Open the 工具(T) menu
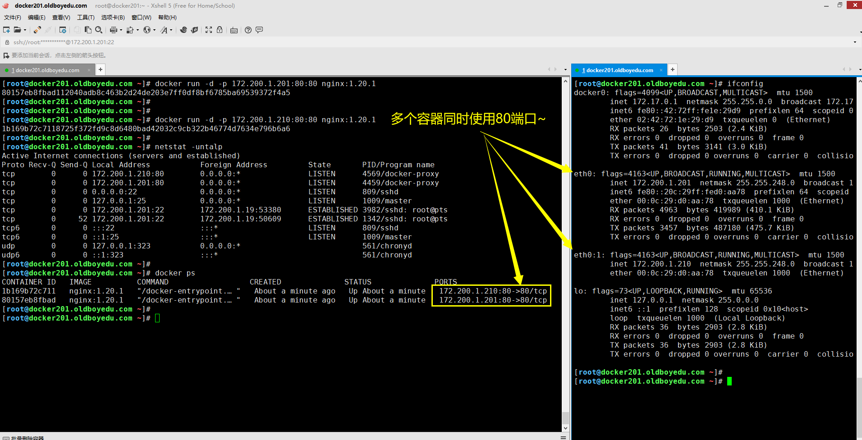The height and width of the screenshot is (440, 862). point(86,18)
